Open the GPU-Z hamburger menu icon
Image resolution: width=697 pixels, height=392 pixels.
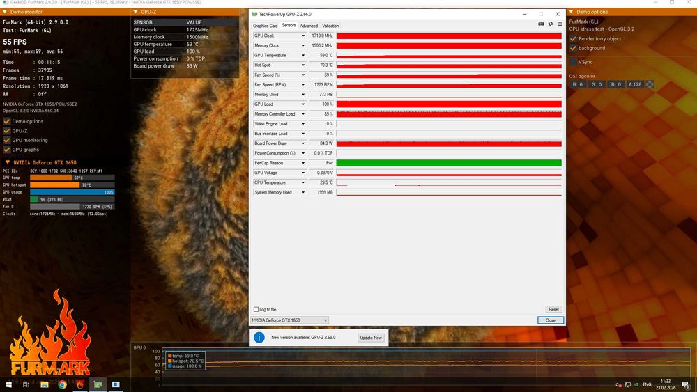tap(560, 24)
